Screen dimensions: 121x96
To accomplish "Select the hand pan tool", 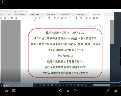I will [58, 18].
